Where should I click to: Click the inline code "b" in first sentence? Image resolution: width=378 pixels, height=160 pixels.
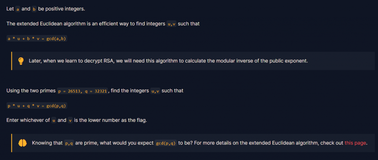pyautogui.click(x=34, y=9)
